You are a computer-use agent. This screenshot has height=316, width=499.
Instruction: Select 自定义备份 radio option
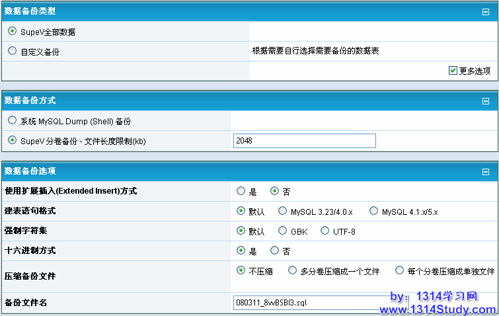click(x=13, y=51)
